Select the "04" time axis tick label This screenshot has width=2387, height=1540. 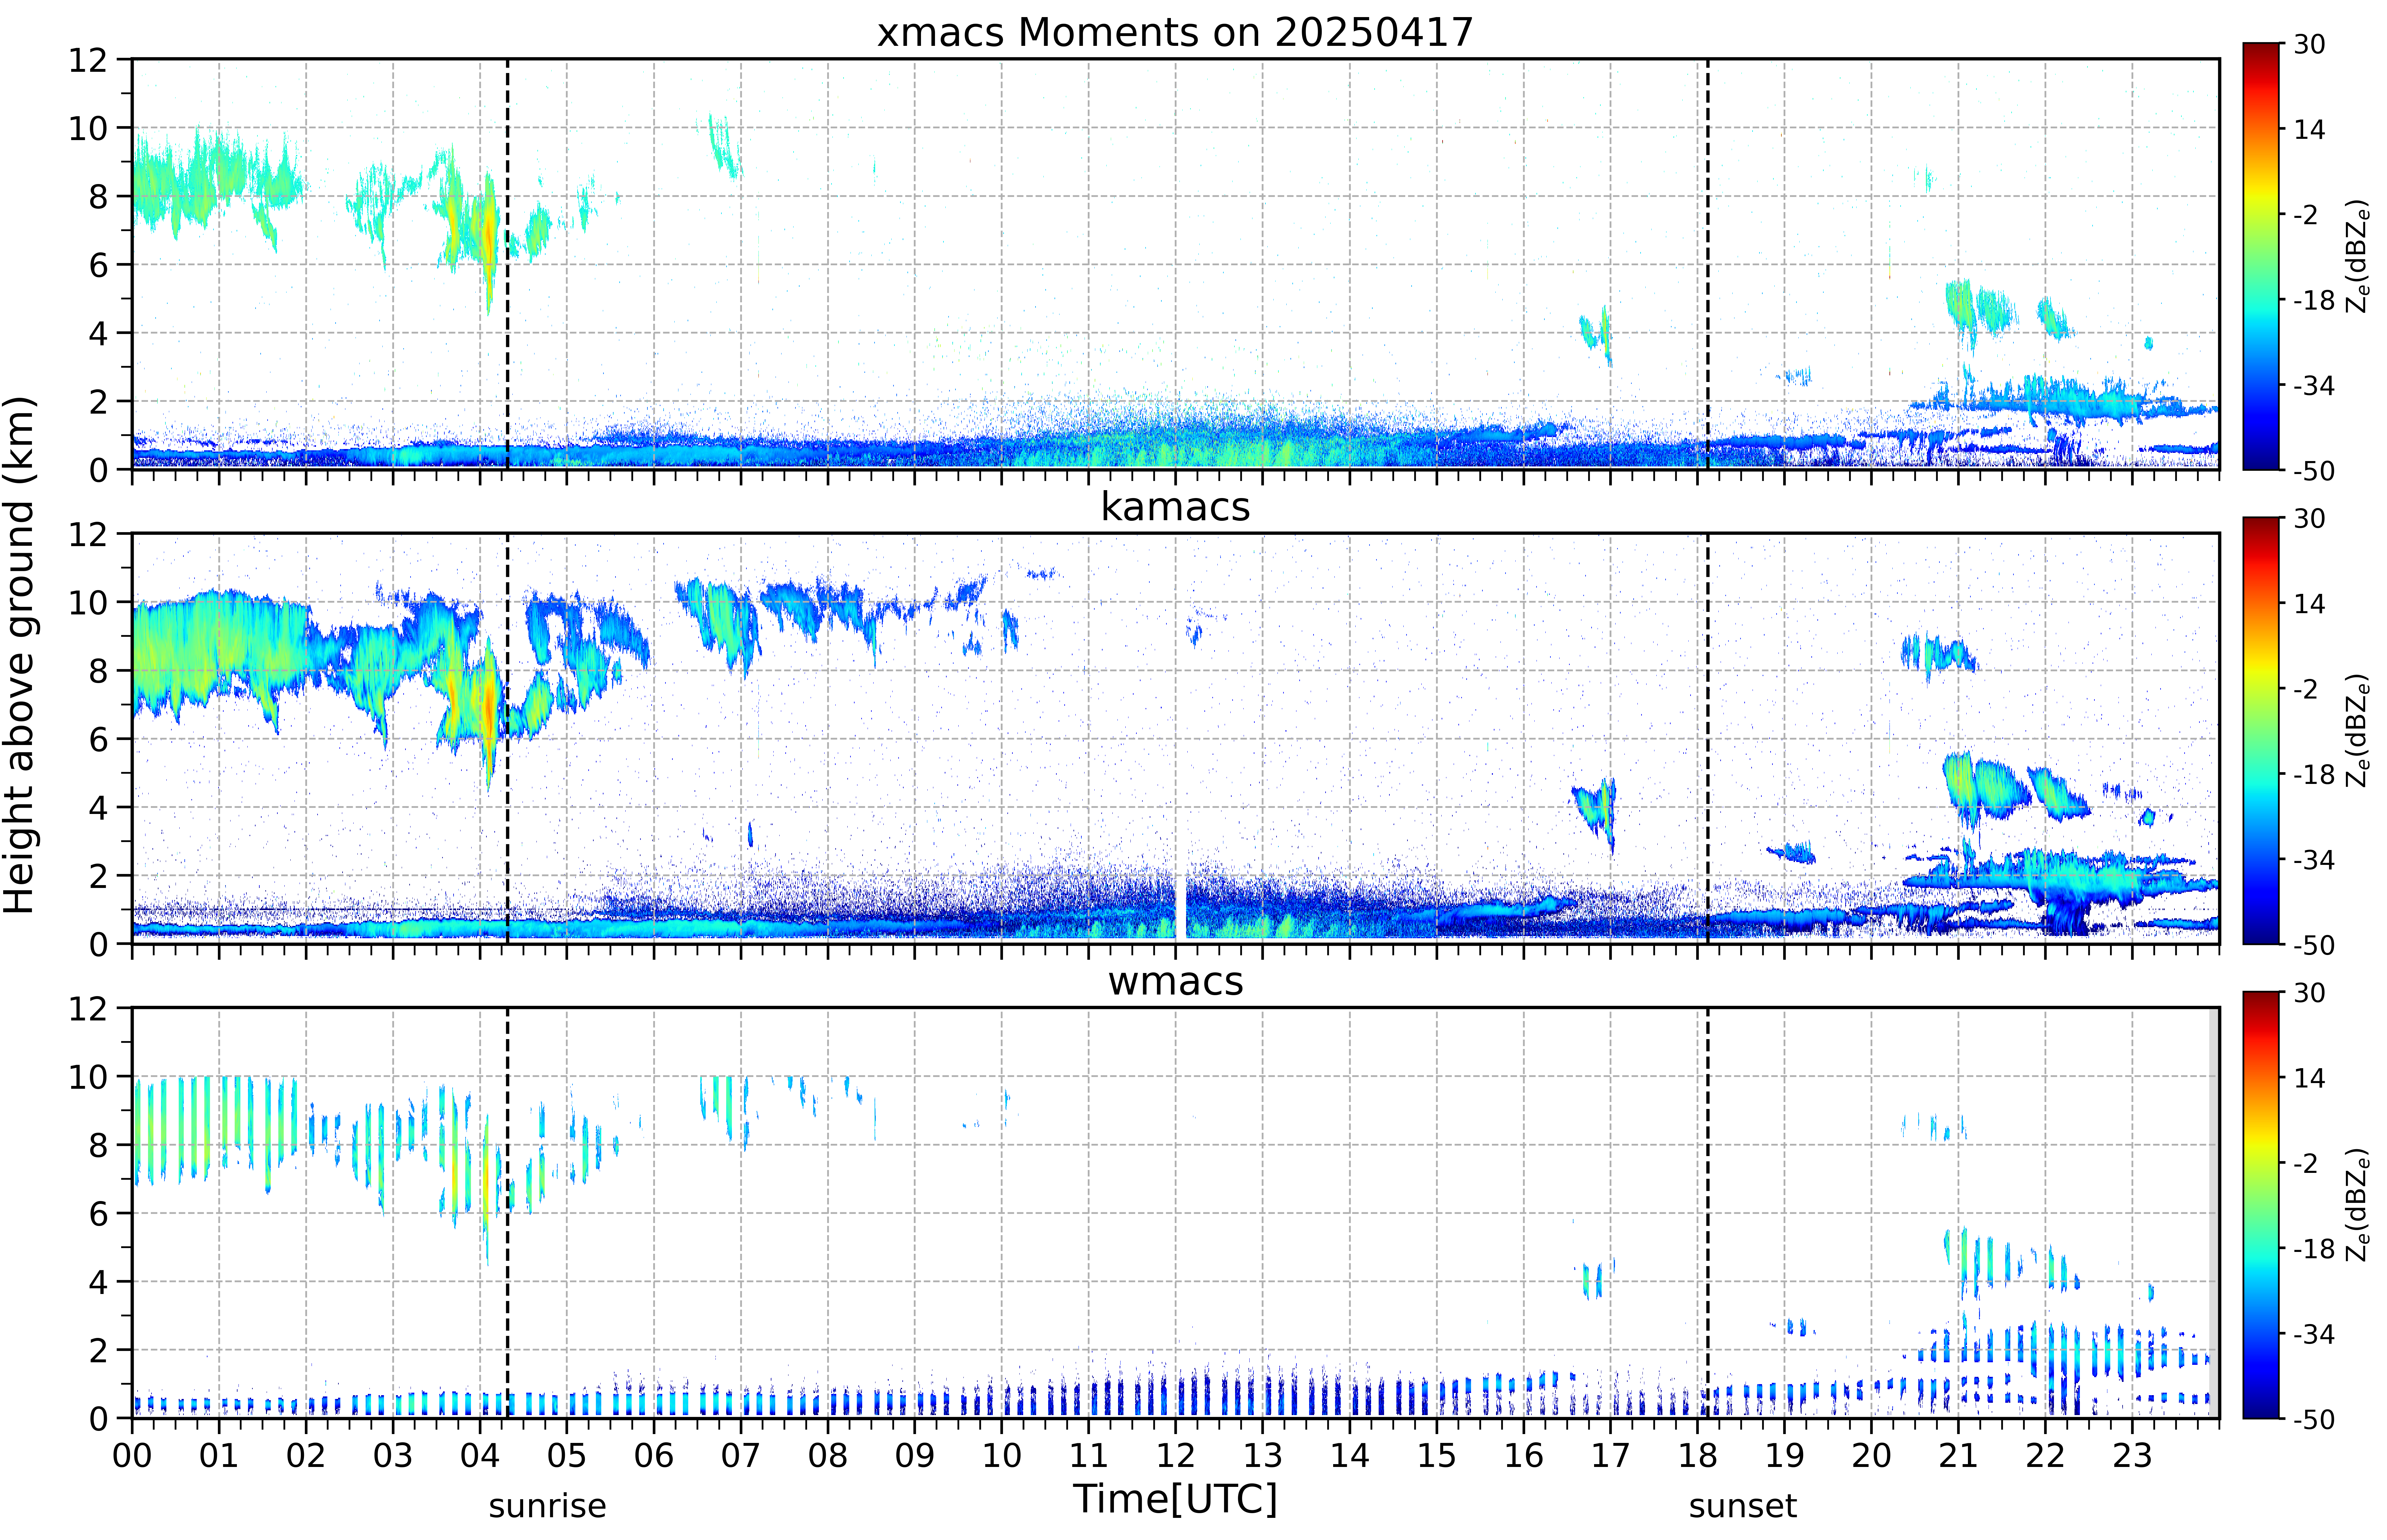(x=480, y=1456)
